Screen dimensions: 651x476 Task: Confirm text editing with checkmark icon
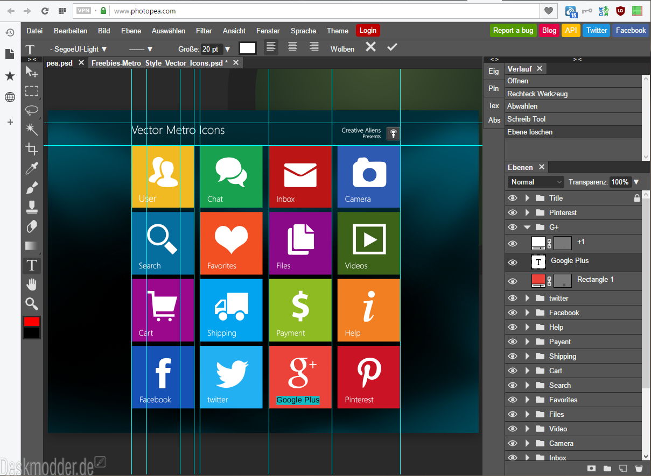392,47
